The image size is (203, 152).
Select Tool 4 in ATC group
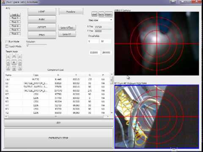[15, 26]
